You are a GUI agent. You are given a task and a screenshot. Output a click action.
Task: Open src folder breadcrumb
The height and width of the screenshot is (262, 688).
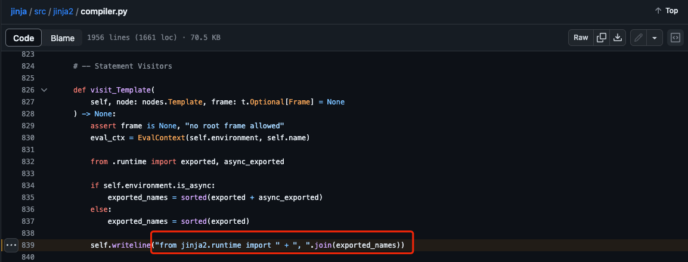[40, 11]
